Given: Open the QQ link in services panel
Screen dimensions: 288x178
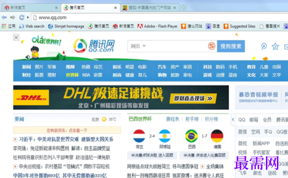Looking at the screenshot, I should [x=242, y=120].
